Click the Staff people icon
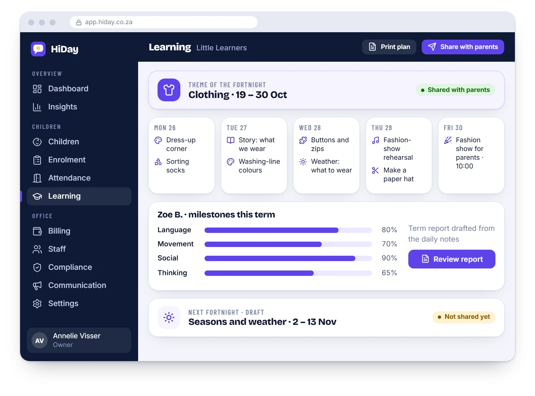 [x=37, y=249]
